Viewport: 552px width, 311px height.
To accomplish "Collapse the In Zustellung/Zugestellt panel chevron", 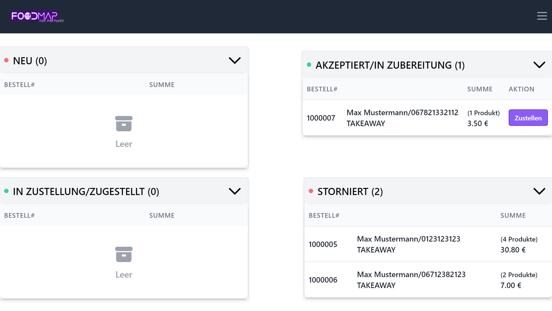I will pyautogui.click(x=235, y=191).
